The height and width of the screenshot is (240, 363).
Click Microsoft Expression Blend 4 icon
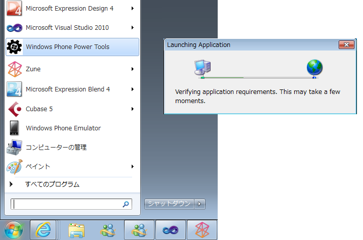pos(14,89)
